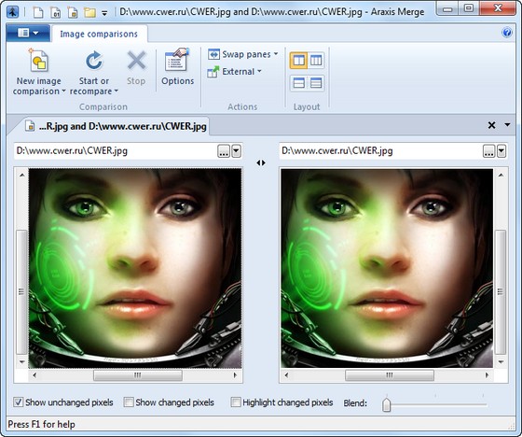The image size is (522, 437).
Task: Open the blue application menu button
Action: (x=28, y=33)
